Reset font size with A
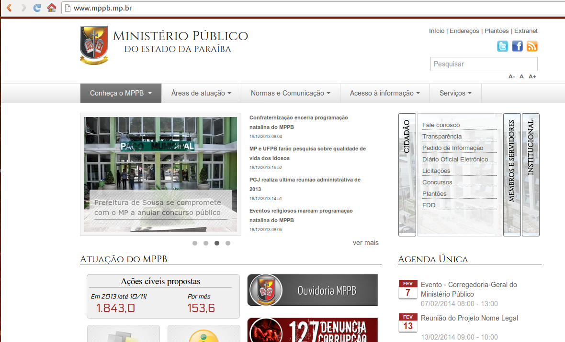 (x=521, y=76)
